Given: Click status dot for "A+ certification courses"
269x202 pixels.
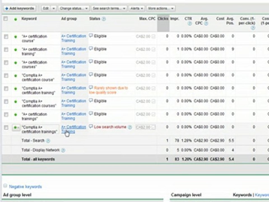Looking at the screenshot, I should pyautogui.click(x=16, y=63).
